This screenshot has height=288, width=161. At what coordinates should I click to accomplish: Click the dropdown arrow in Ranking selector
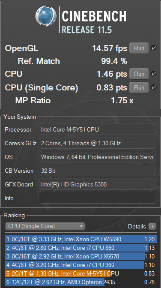pos(81,226)
